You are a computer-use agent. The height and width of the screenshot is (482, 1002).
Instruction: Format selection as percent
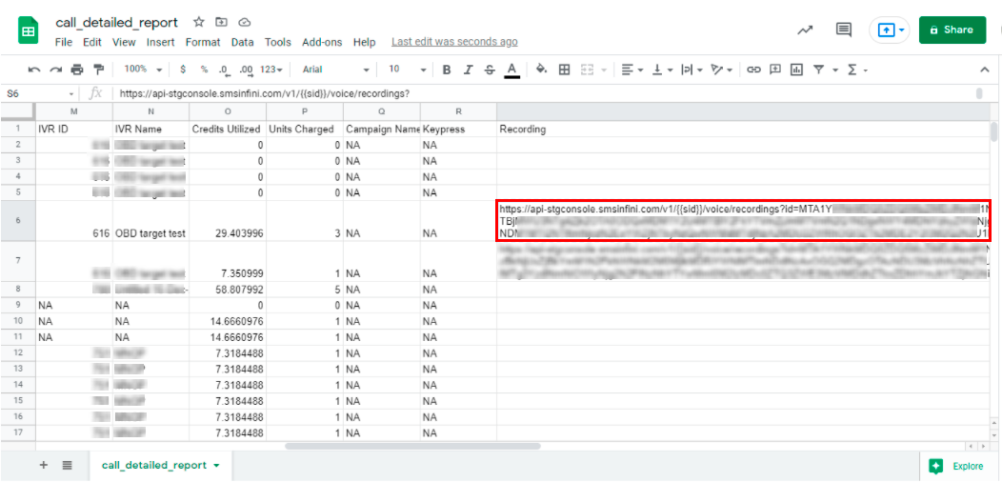click(205, 69)
